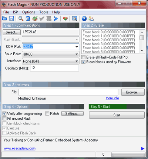Uncheck Erase blocks used by Firmware
148x159 pixels.
(84, 62)
